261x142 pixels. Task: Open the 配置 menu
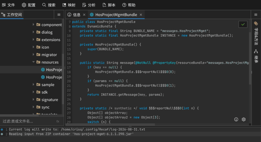point(29,5)
